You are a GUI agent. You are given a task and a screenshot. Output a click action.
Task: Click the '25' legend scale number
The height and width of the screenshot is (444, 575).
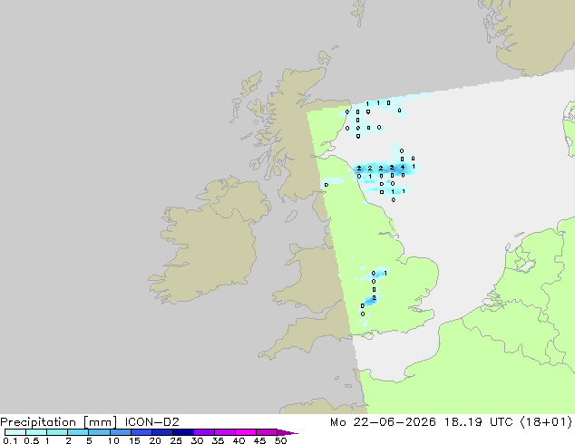click(176, 440)
